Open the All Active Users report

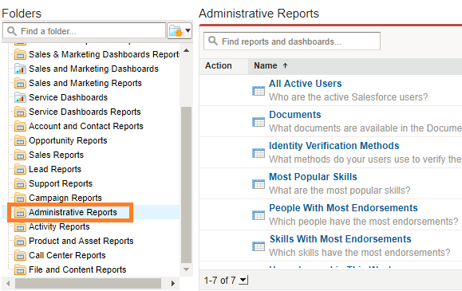306,84
